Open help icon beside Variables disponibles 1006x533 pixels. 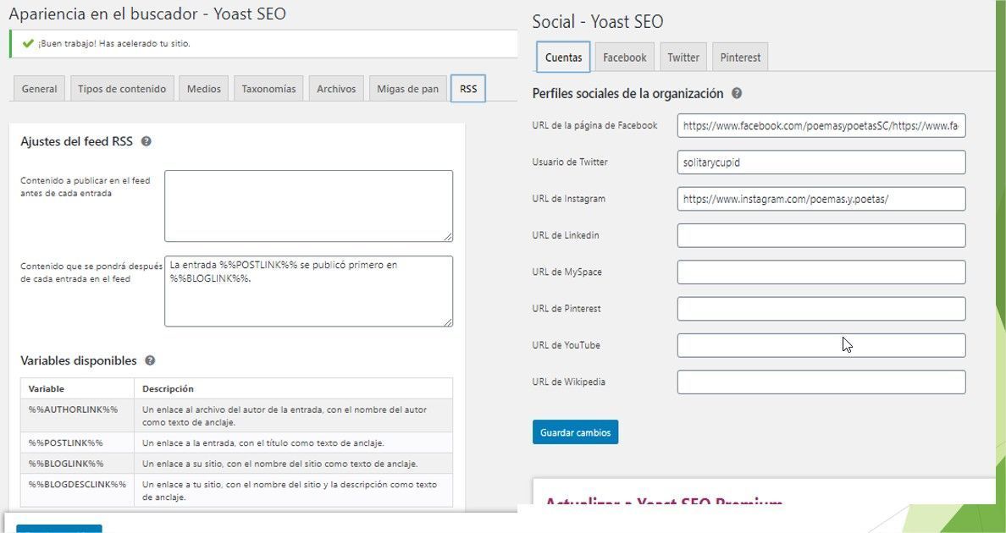[150, 360]
